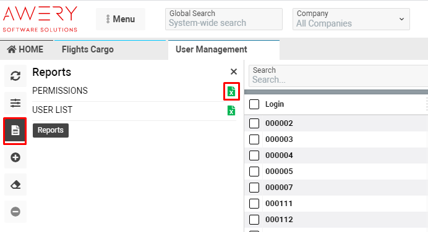This screenshot has height=232, width=428.
Task: Check the box for login 000005
Action: [254, 172]
